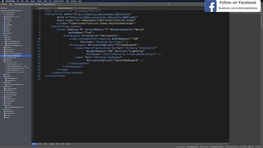Click the google-services.json file icon

point(5,89)
